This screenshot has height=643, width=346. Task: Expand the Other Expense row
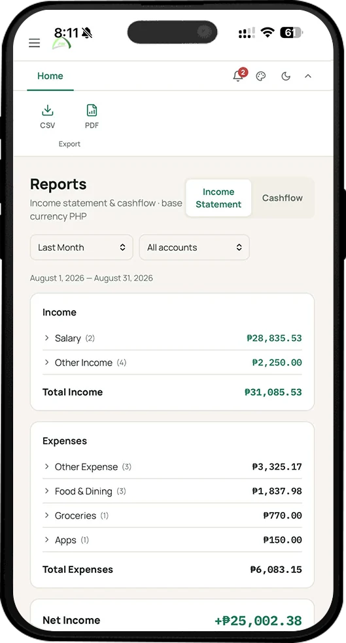point(172,467)
